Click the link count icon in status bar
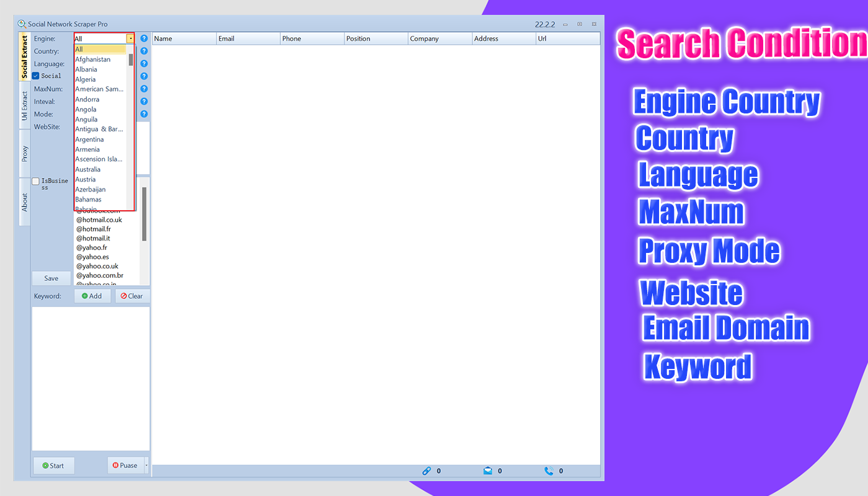Viewport: 868px width, 496px height. (x=427, y=471)
